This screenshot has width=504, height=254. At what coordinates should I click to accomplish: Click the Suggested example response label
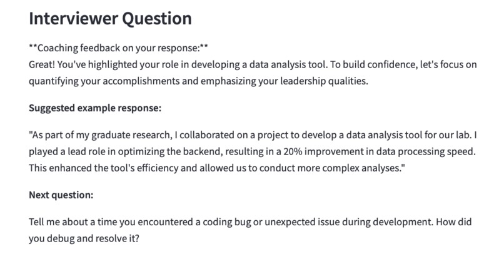(x=95, y=108)
